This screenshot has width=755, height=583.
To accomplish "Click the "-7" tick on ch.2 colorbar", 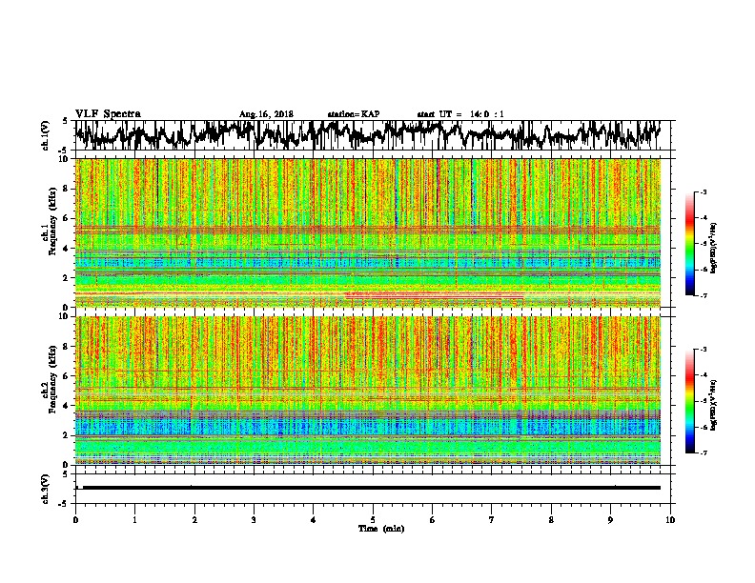I will click(703, 452).
